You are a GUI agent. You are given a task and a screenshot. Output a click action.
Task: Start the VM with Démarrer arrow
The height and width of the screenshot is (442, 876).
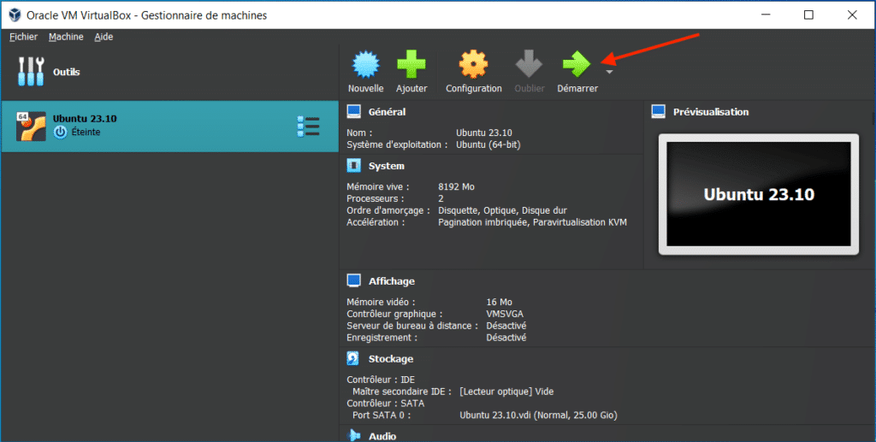point(577,64)
